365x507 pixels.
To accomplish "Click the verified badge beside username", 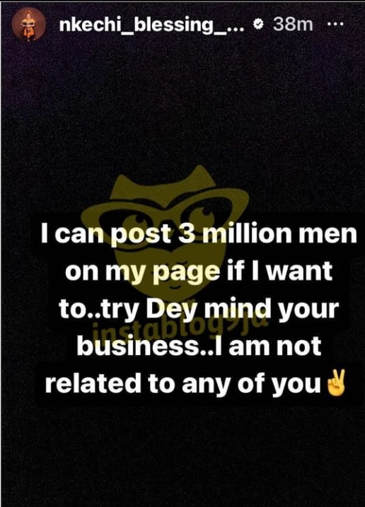I will click(258, 24).
